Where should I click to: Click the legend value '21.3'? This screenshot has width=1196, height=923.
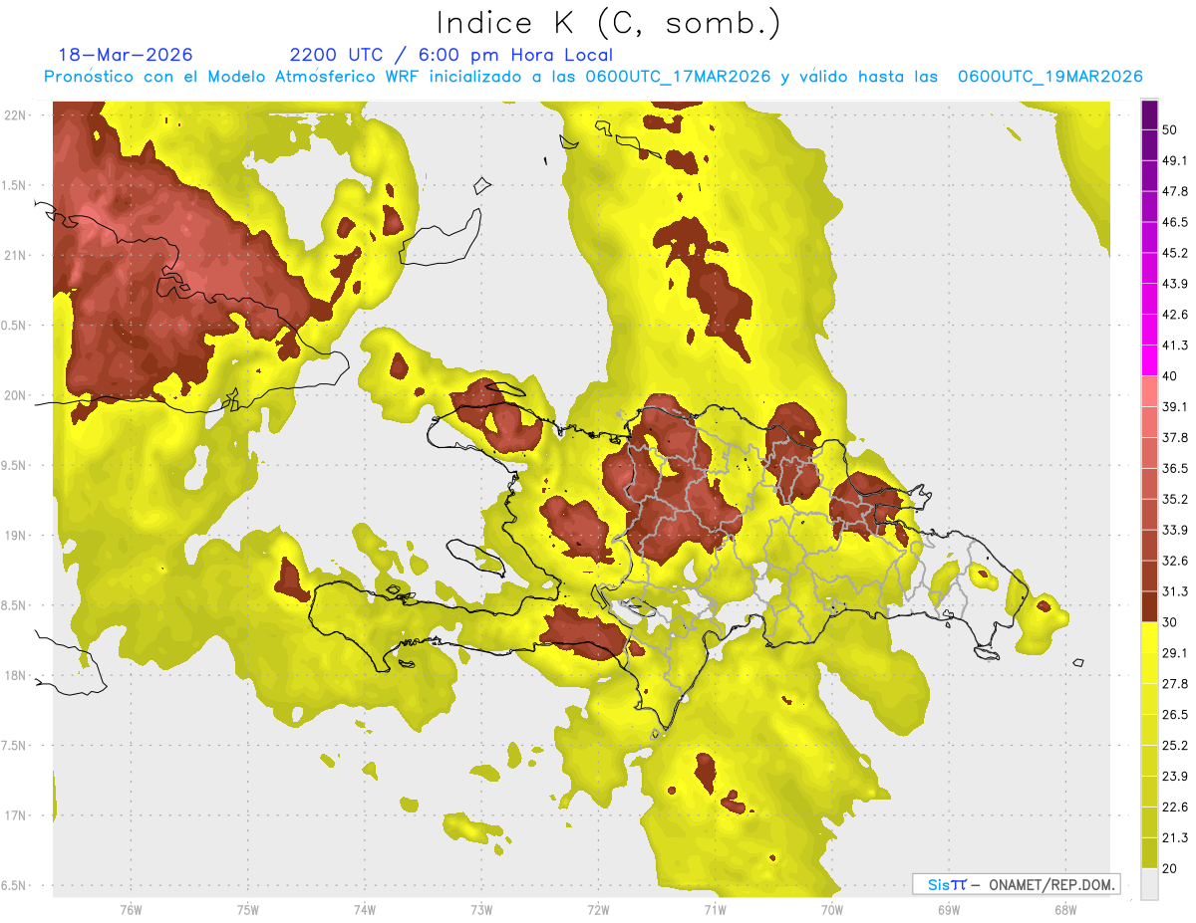point(1176,837)
